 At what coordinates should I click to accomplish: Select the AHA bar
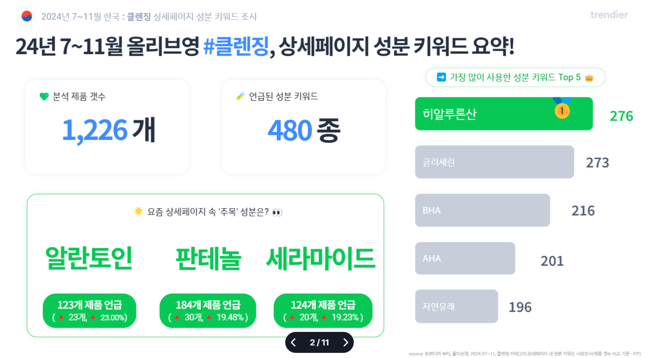tap(465, 258)
